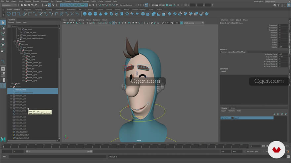The height and width of the screenshot is (163, 291).
Task: Activate the Move tool in the toolbox
Action: point(3,39)
